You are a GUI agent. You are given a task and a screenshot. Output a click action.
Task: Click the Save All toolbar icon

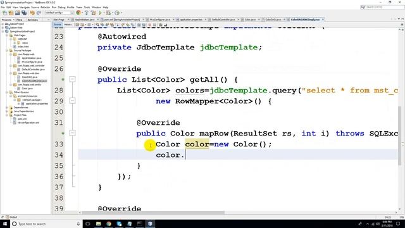click(x=24, y=13)
